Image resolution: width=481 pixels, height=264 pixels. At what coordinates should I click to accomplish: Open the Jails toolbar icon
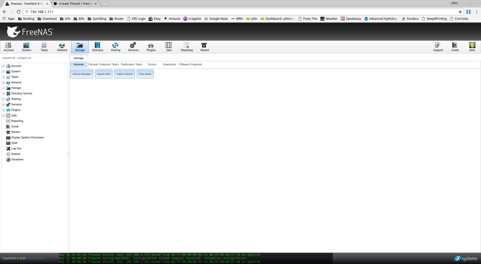(169, 47)
